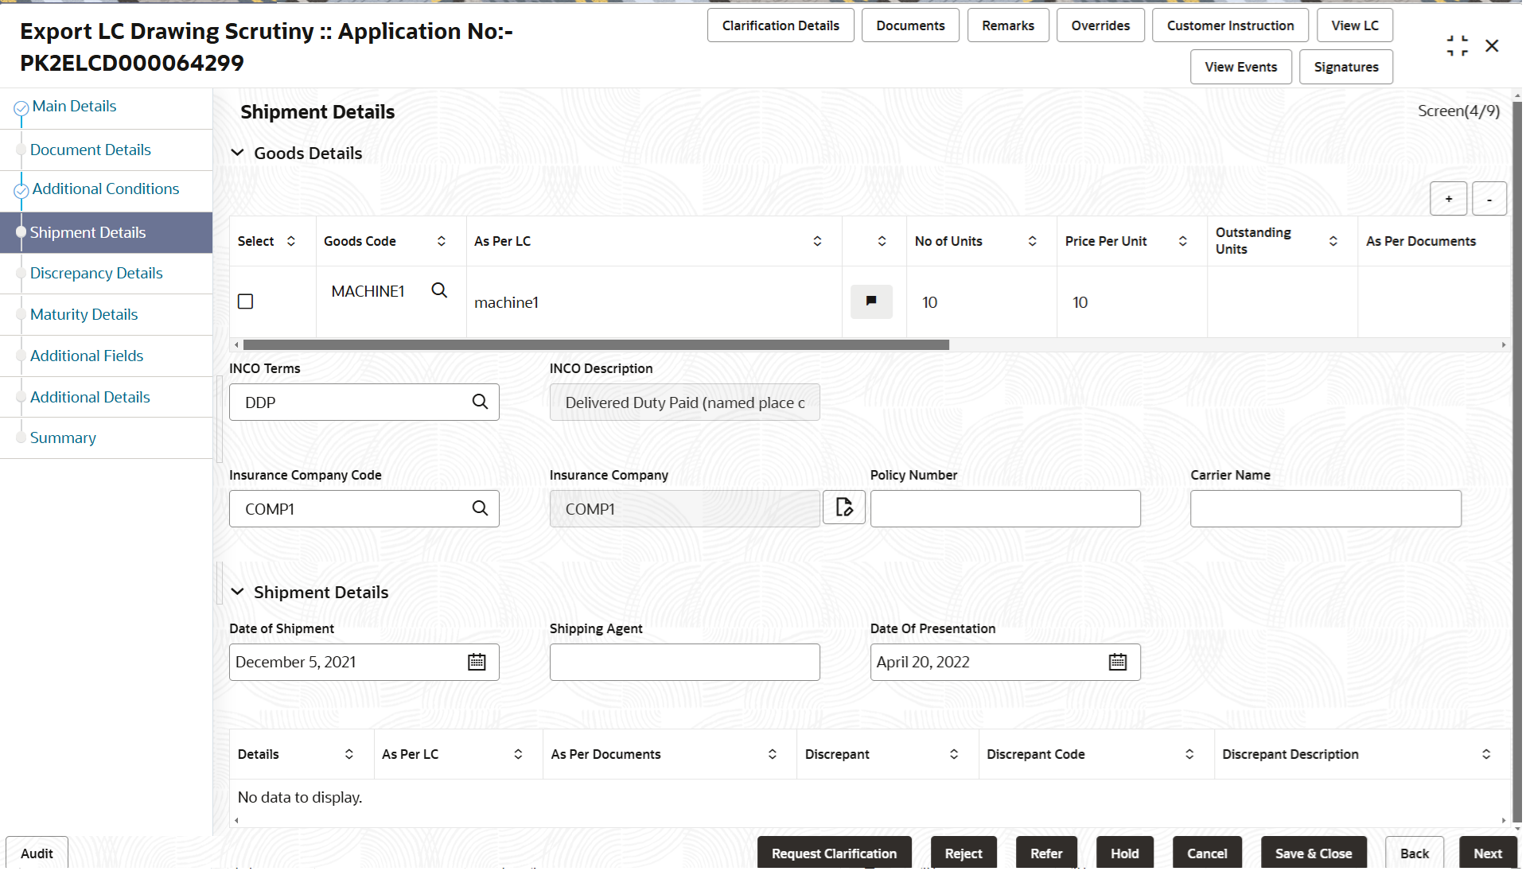
Task: Collapse the screen with restore-size icon
Action: point(1458,46)
